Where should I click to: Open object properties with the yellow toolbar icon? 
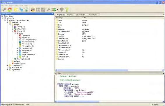pyautogui.click(x=16, y=10)
